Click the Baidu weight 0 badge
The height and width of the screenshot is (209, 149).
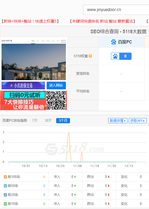(121, 56)
